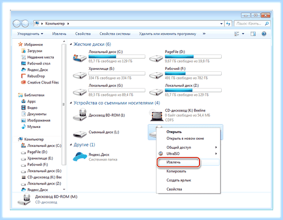Screen dimensions: 283x220
Task: Select Хранилище (E:) drive icon
Action: click(x=80, y=75)
